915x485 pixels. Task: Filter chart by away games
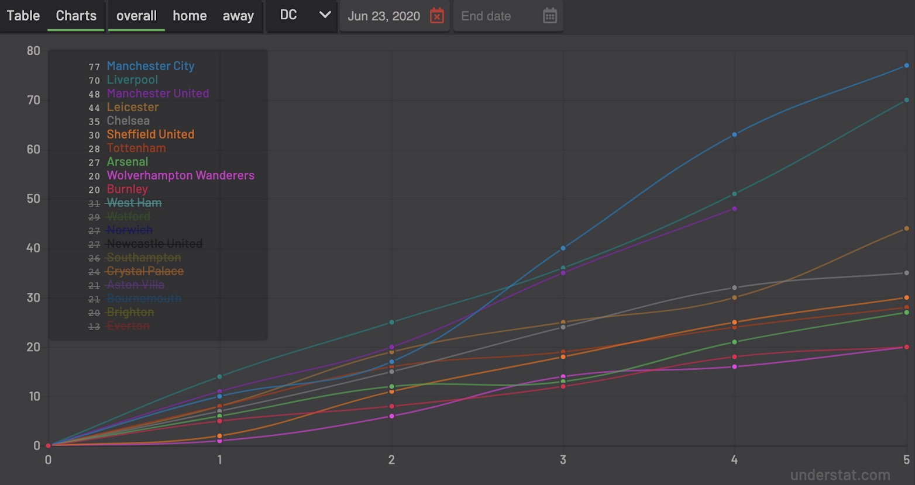[238, 16]
